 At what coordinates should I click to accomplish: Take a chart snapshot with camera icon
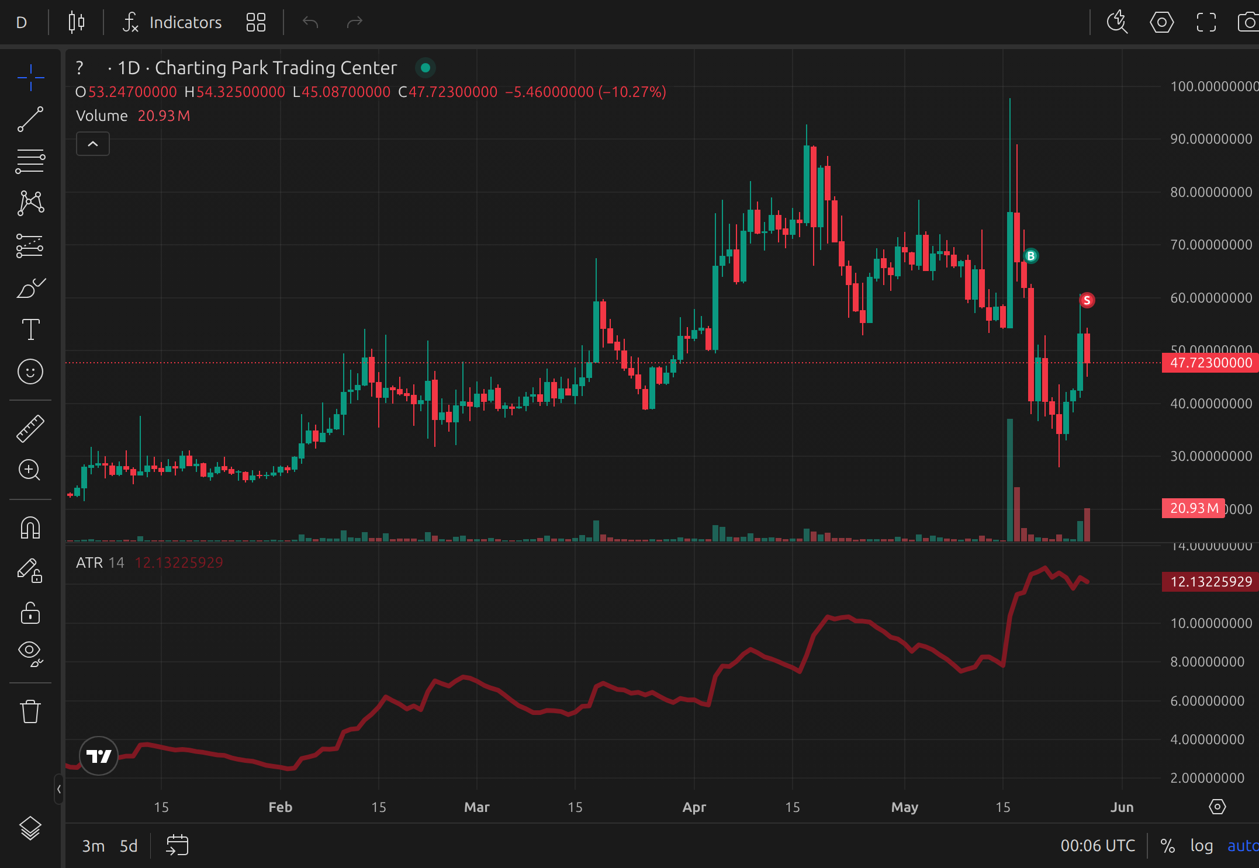1248,23
